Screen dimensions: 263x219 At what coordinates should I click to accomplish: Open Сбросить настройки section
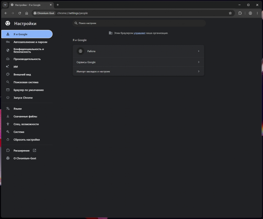(x=27, y=139)
